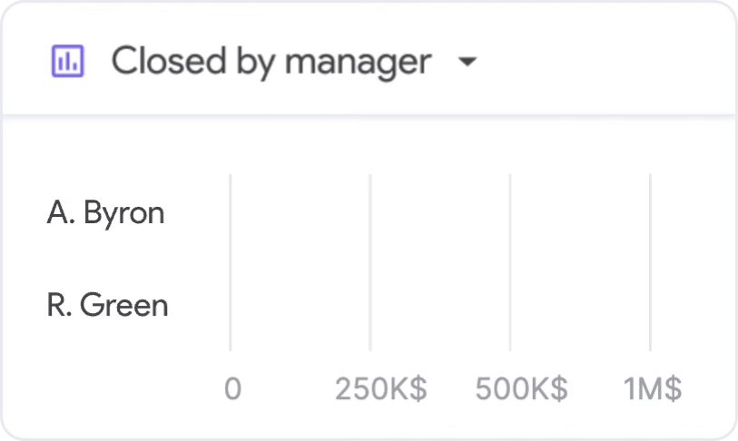Click the 250K$ axis label
Image resolution: width=738 pixels, height=441 pixels.
tap(380, 388)
